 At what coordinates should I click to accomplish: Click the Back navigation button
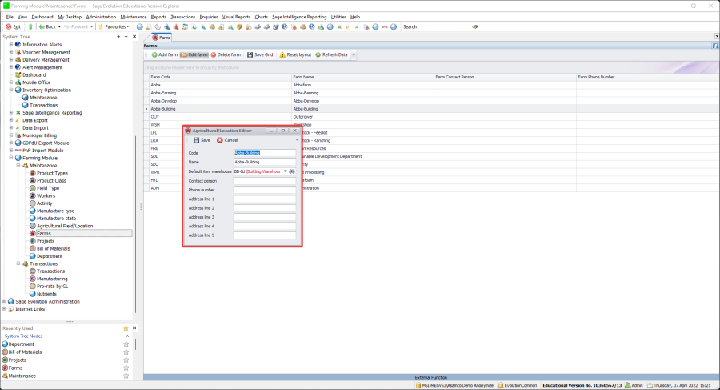49,26
